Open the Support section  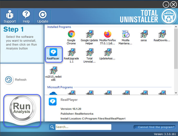(x=9, y=17)
